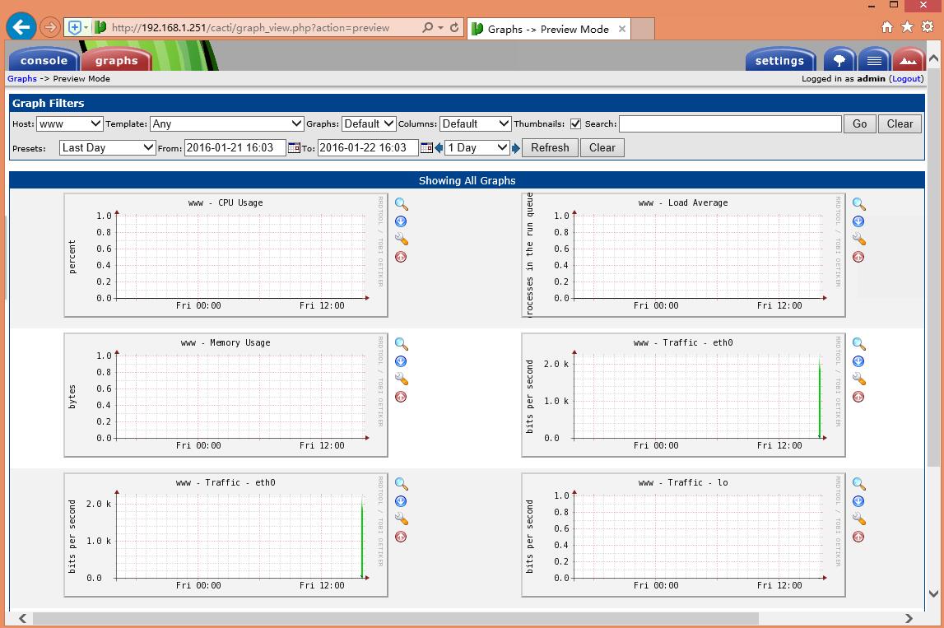The width and height of the screenshot is (944, 628).
Task: Click the horizontal scrollbar thumb
Action: 396,618
